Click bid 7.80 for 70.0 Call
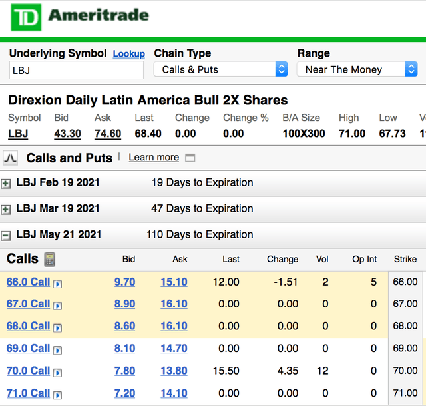 pos(124,371)
